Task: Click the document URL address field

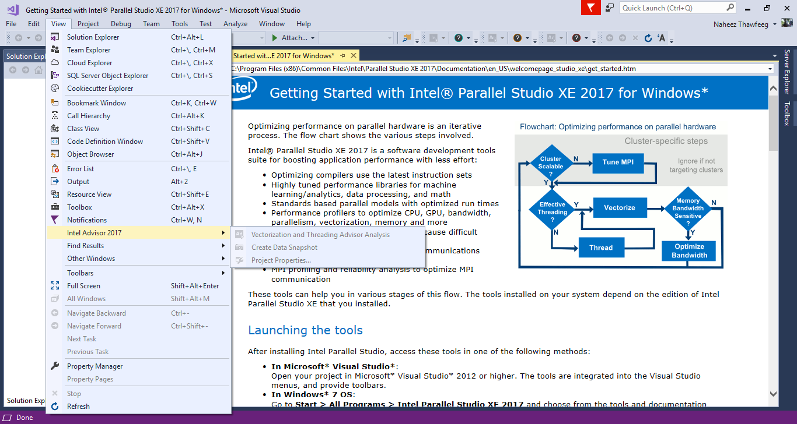Action: pyautogui.click(x=499, y=69)
